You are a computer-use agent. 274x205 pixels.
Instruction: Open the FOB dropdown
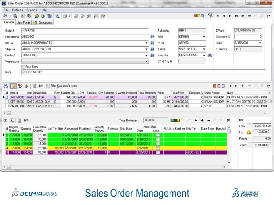point(204,36)
